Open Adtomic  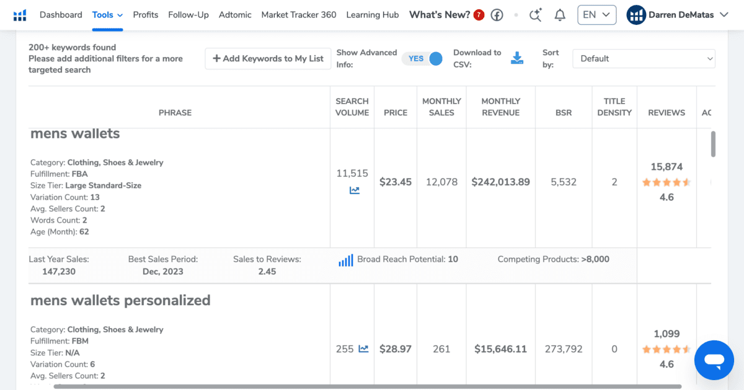click(235, 15)
